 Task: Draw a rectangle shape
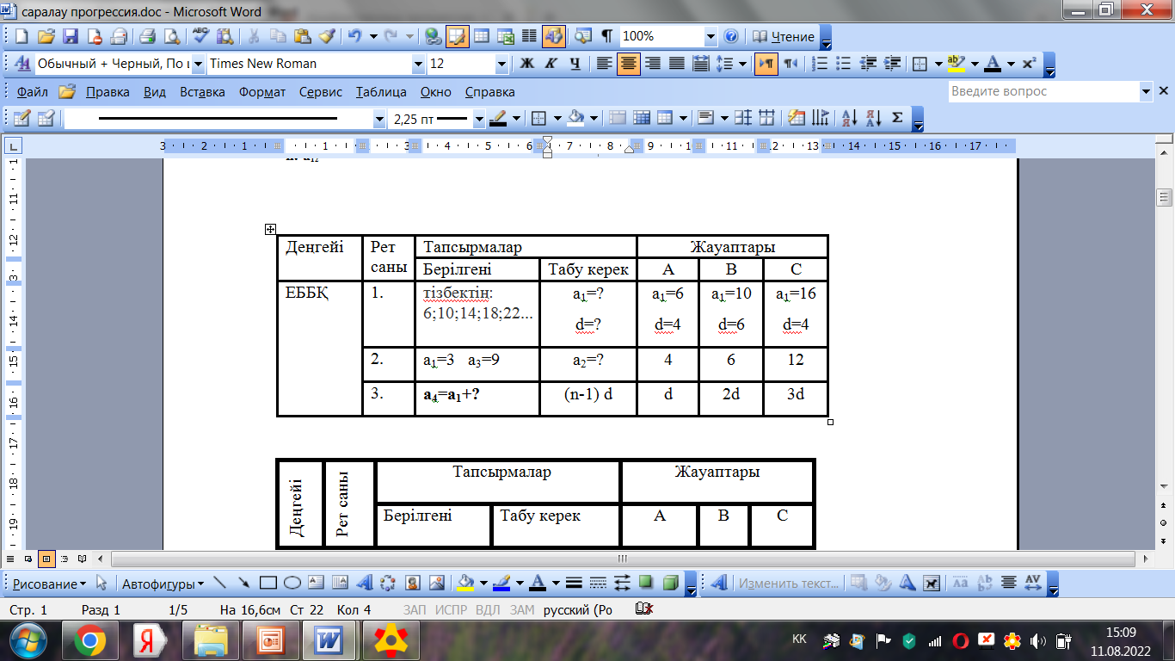268,584
